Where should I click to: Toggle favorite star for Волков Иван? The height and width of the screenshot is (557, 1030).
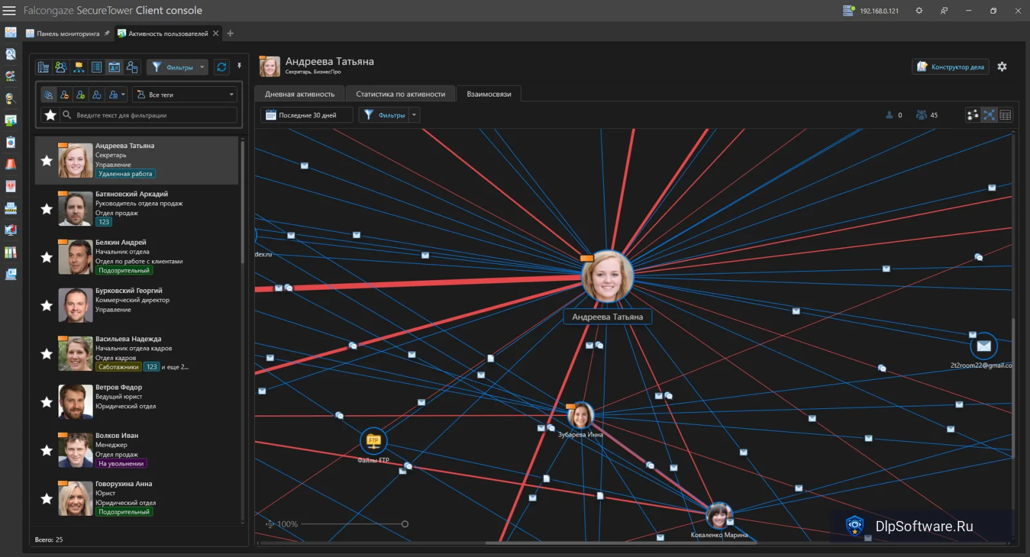[x=46, y=450]
